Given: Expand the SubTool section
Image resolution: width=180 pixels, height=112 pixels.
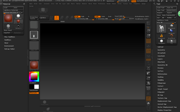Looking at the screenshot, I should click(160, 47).
